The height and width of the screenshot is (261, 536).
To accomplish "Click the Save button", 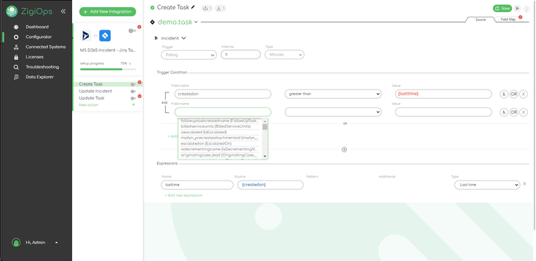I will tap(502, 8).
